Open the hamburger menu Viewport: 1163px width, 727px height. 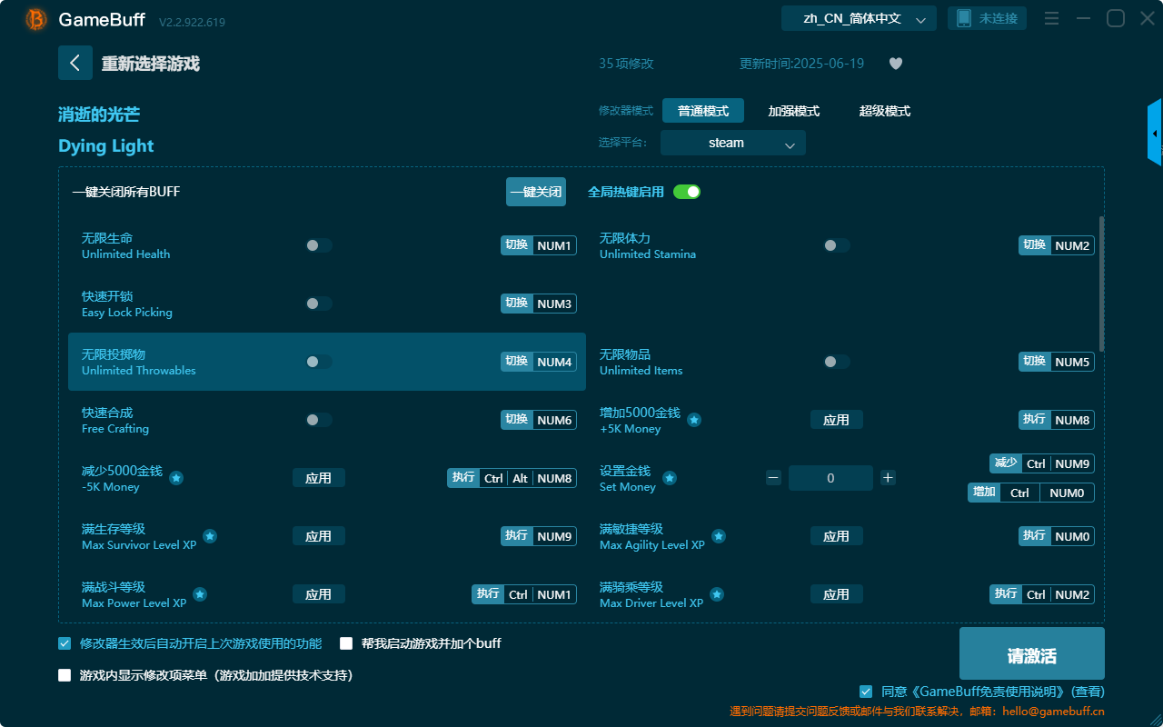click(x=1051, y=18)
